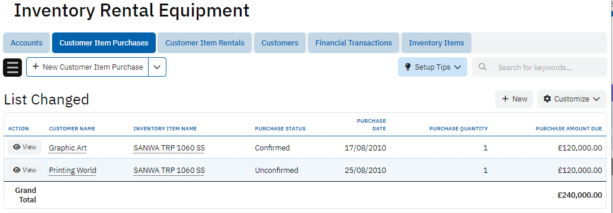Image resolution: width=613 pixels, height=213 pixels.
Task: Open the Customize dropdown chevron
Action: [596, 99]
